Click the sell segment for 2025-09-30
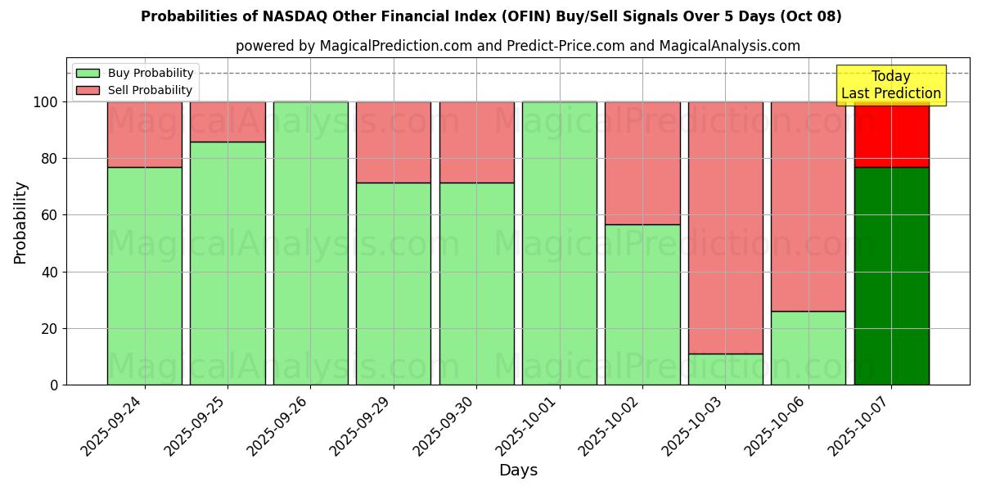 pyautogui.click(x=476, y=142)
